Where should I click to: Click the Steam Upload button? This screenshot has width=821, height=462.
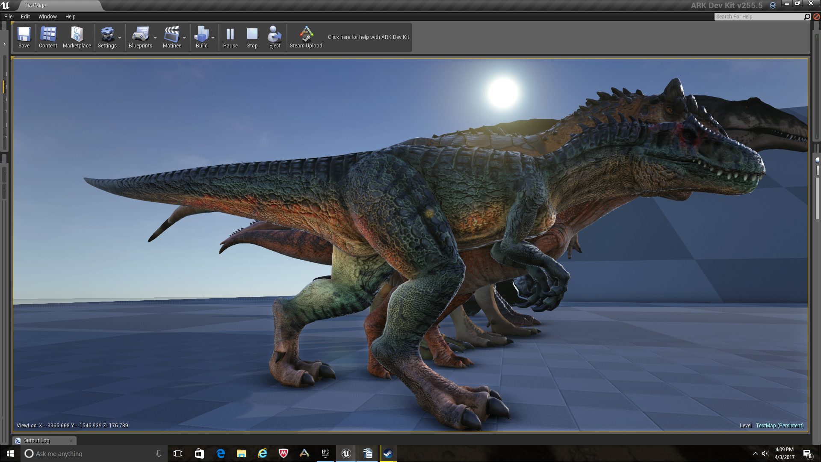(306, 38)
